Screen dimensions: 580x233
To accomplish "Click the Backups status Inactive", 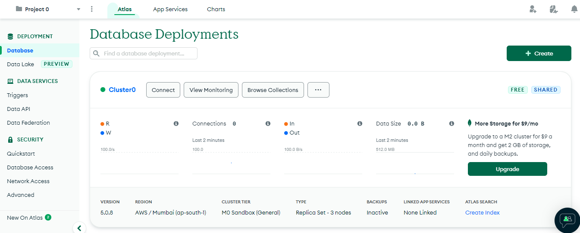I will 377,212.
